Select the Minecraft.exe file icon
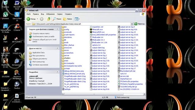This screenshot has height=110, width=195. (x=91, y=29)
